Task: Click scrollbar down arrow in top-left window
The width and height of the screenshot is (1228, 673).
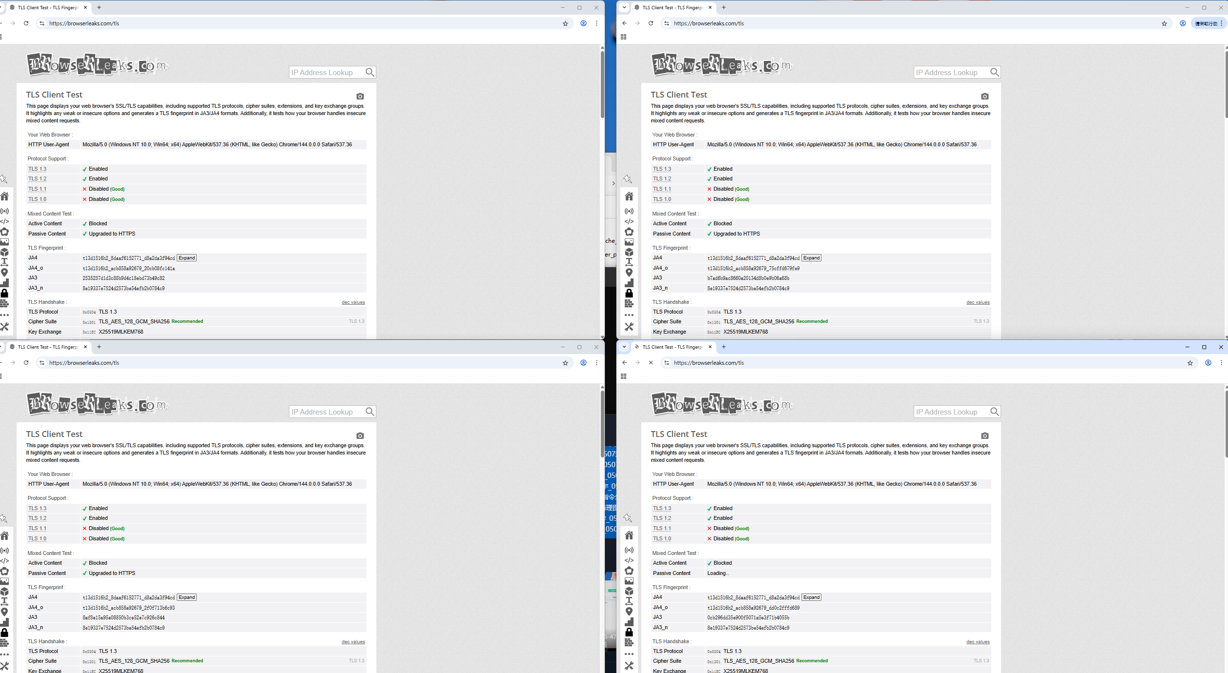Action: pos(602,337)
